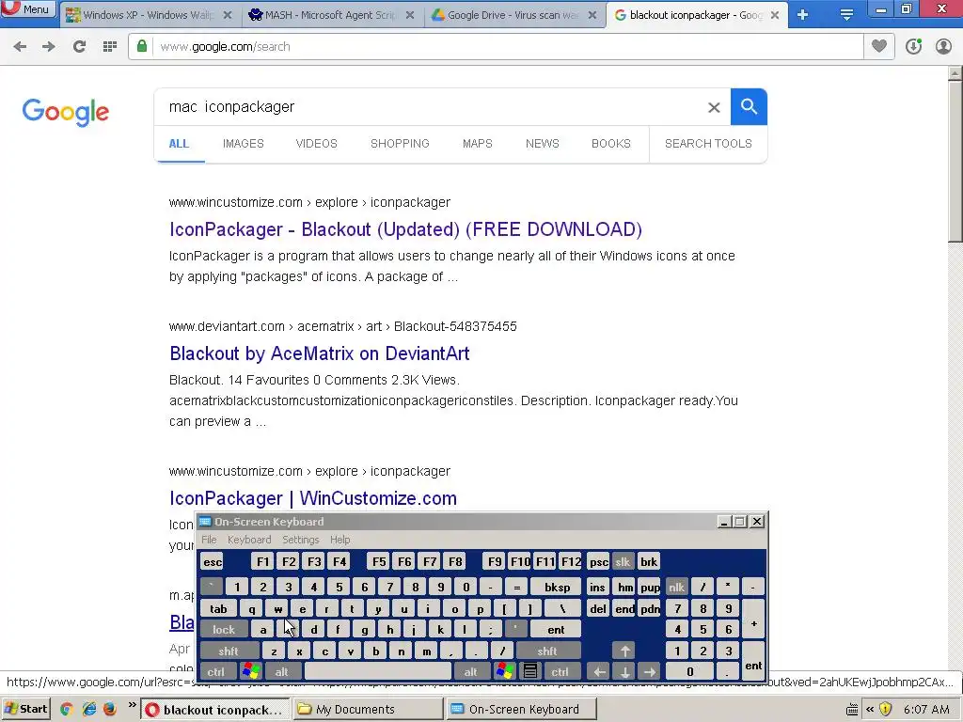
Task: Click the page vertical scrollbar thumb
Action: point(955,161)
